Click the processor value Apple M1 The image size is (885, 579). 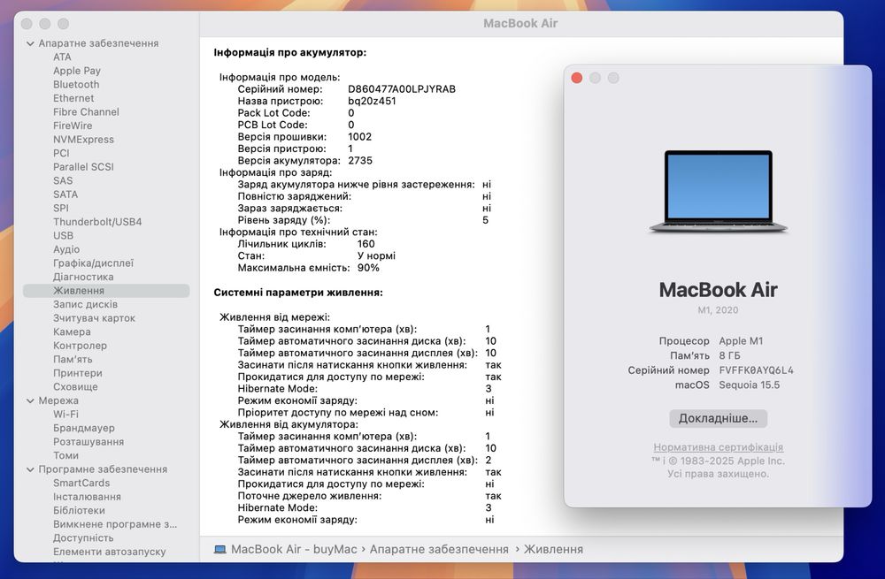(x=741, y=341)
